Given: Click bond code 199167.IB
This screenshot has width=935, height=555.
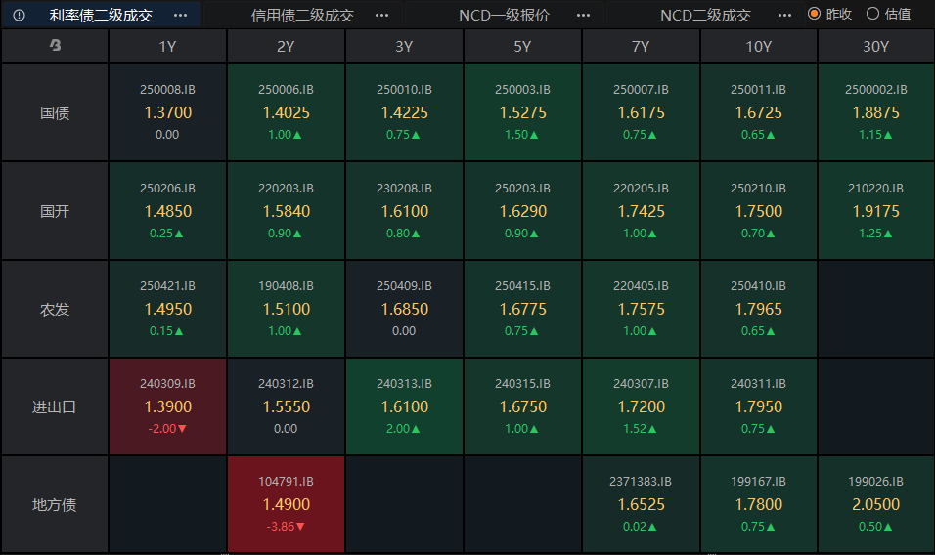Looking at the screenshot, I should (759, 481).
